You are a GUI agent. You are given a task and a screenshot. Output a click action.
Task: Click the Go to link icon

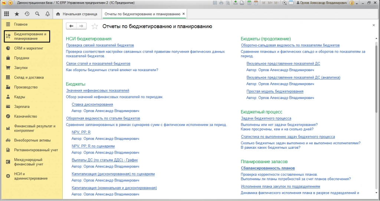point(242,3)
